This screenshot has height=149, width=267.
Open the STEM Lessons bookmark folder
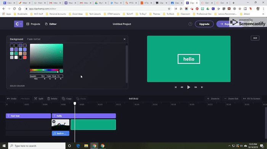coord(112,14)
